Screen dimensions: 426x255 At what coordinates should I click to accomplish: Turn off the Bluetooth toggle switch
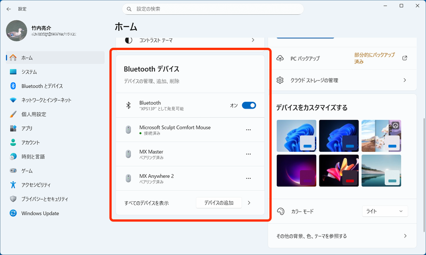coord(249,105)
